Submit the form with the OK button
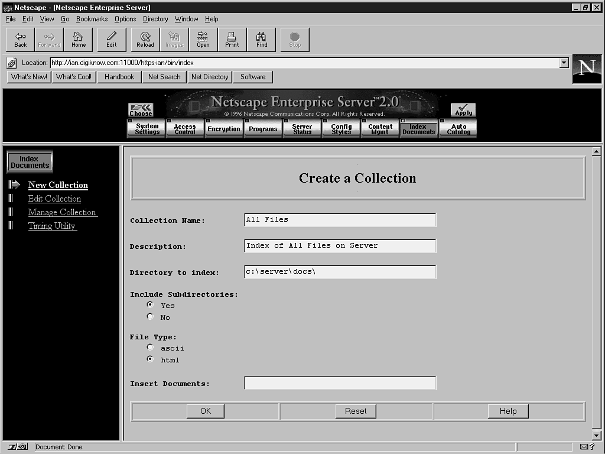The width and height of the screenshot is (605, 454). pos(205,411)
